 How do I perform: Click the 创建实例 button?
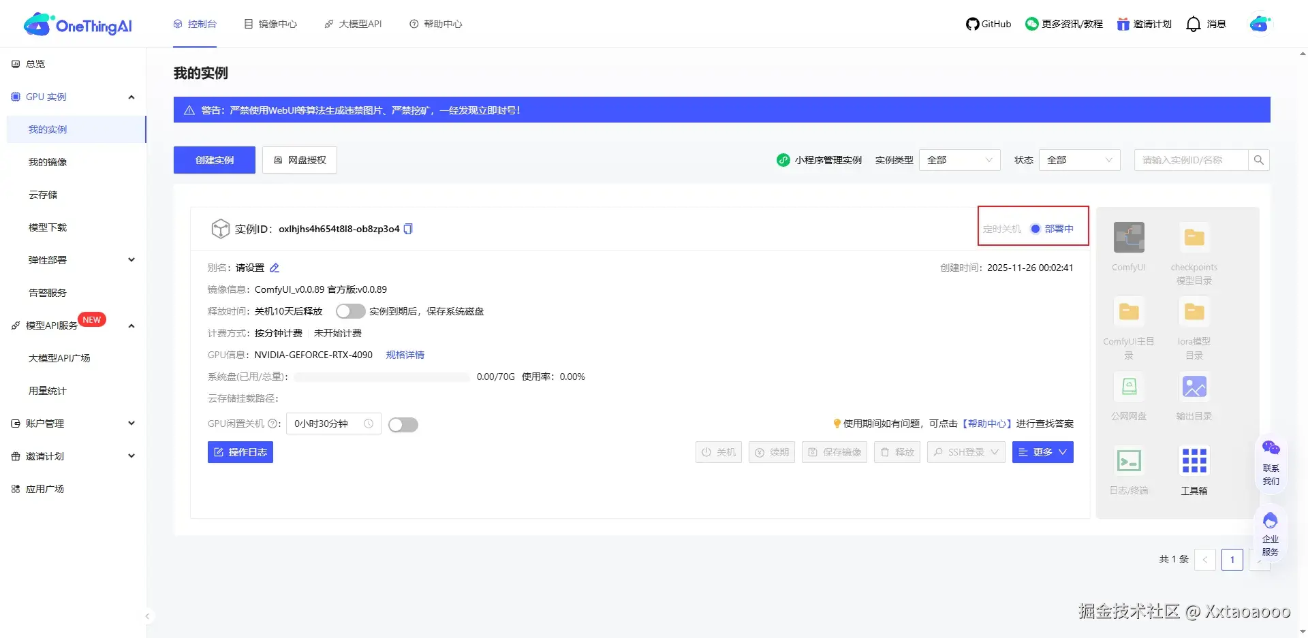[215, 160]
